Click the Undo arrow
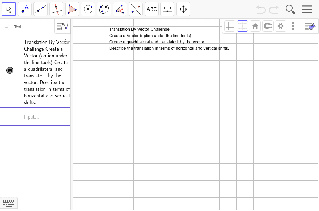 pos(260,9)
